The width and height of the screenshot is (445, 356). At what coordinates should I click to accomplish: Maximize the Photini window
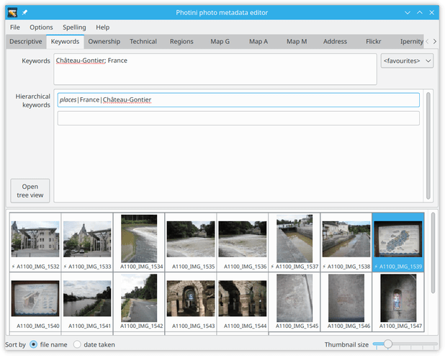420,12
